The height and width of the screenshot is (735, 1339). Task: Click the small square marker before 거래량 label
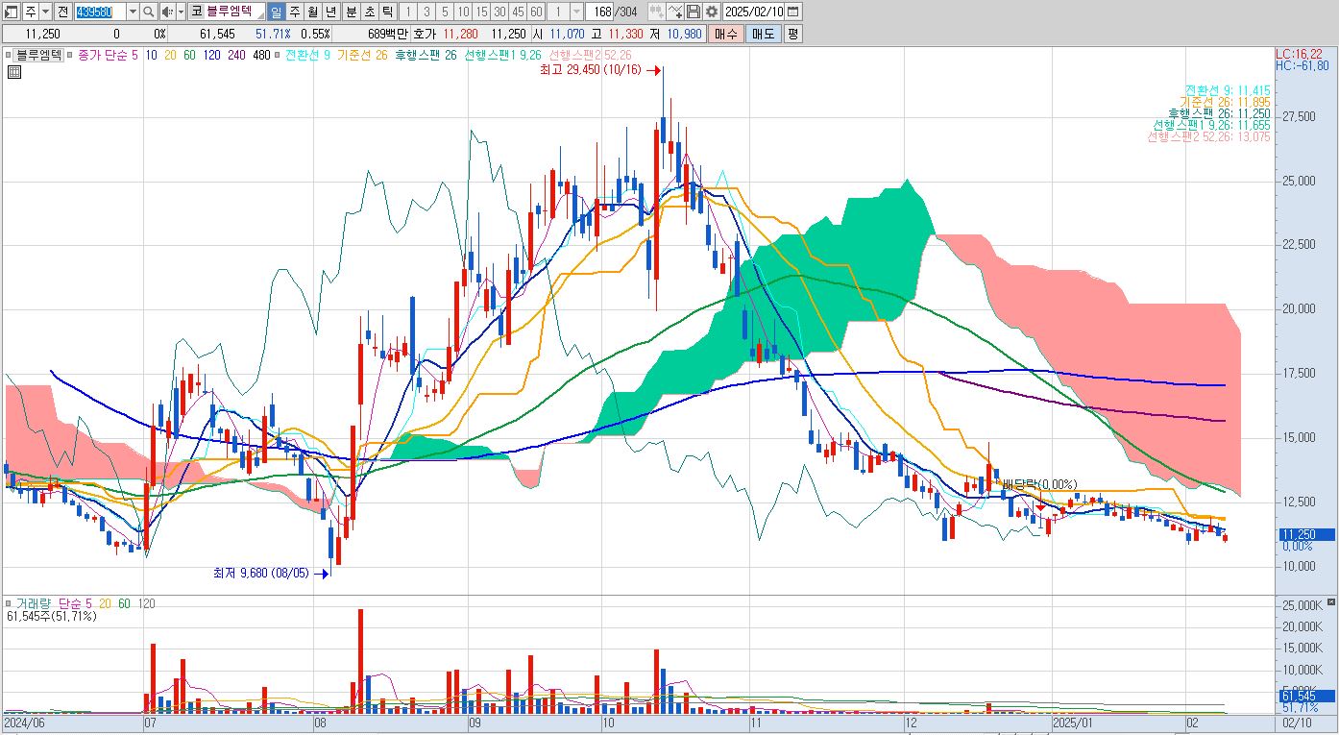9,603
